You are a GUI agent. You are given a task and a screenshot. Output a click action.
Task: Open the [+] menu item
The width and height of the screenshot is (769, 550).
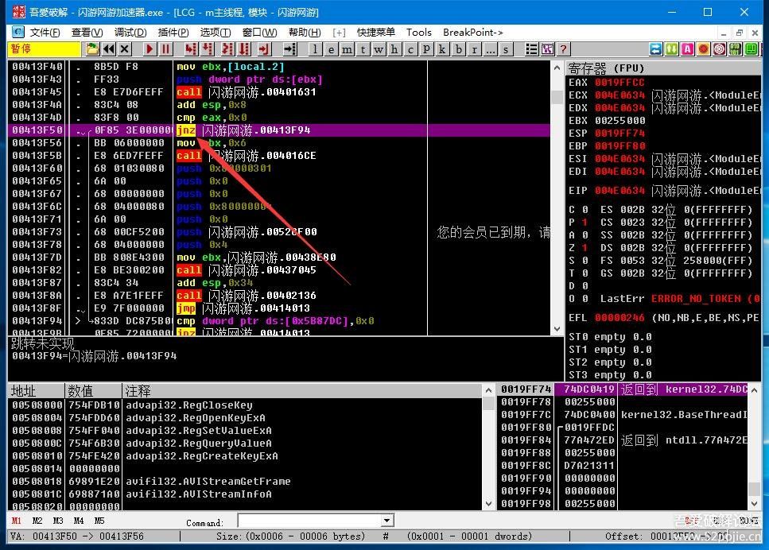tap(339, 33)
